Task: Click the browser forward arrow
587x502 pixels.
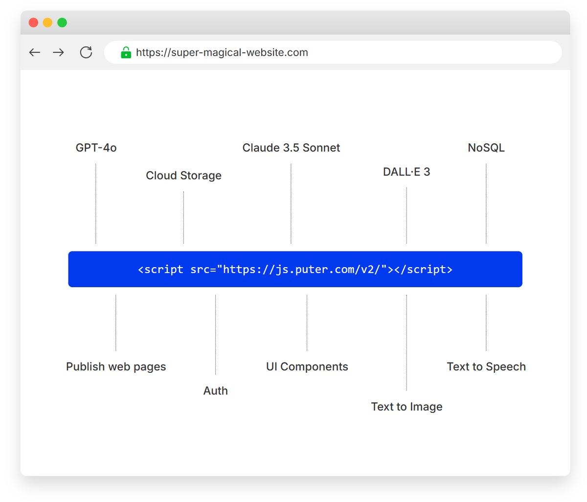Action: (58, 52)
